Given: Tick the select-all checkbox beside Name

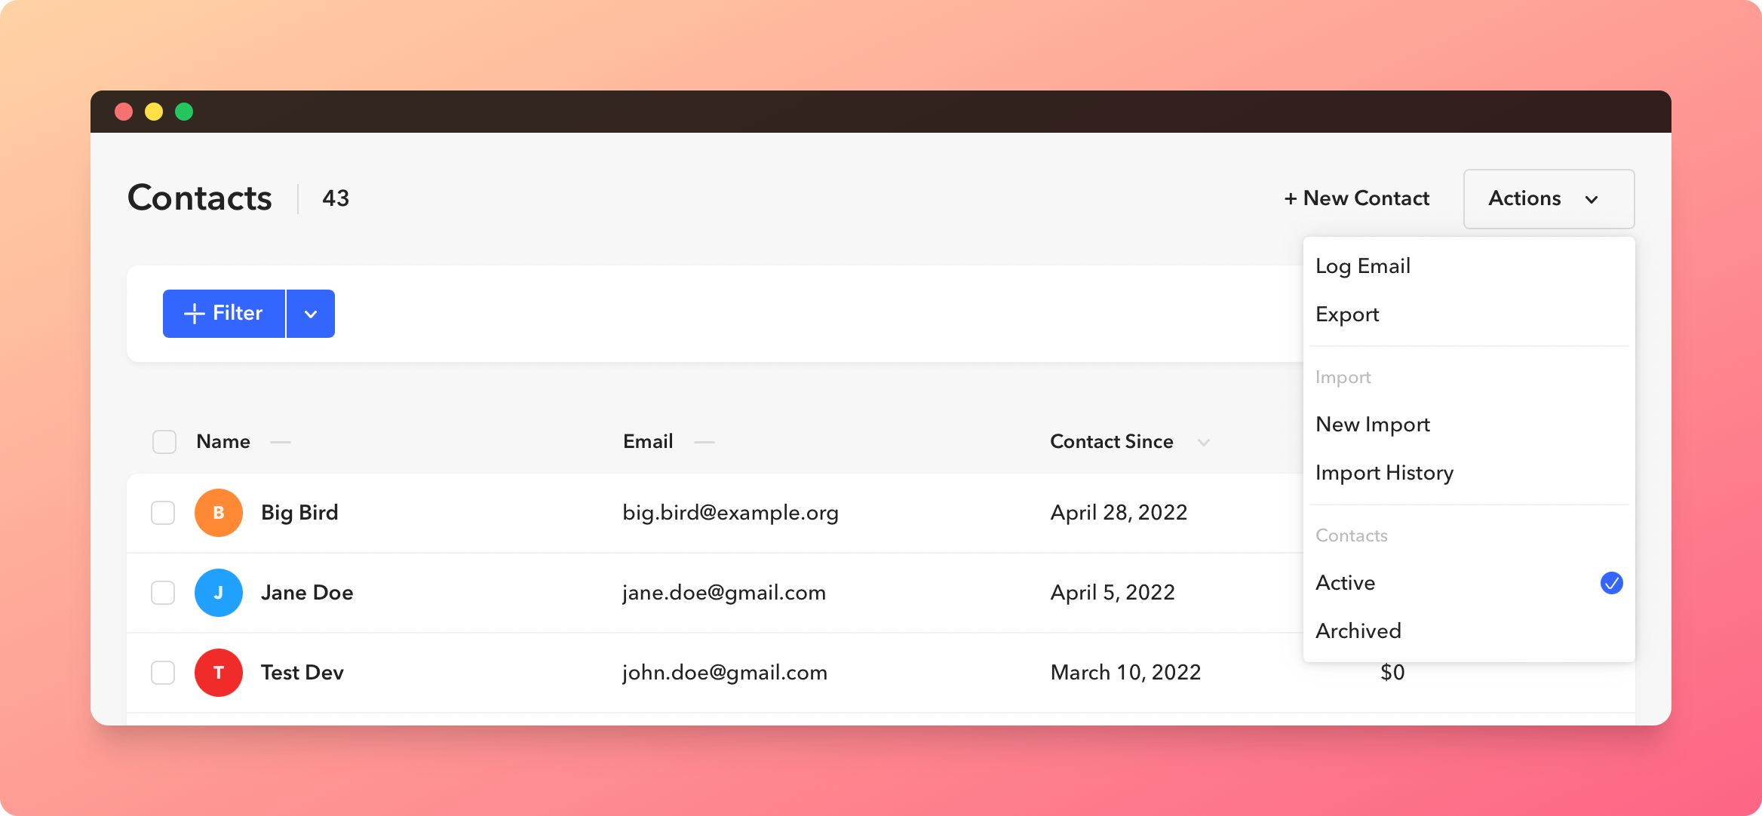Looking at the screenshot, I should [x=164, y=442].
